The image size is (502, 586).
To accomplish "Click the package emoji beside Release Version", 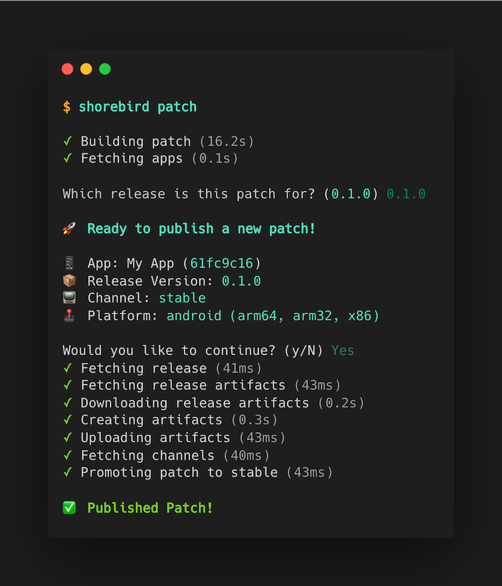I will (x=69, y=281).
